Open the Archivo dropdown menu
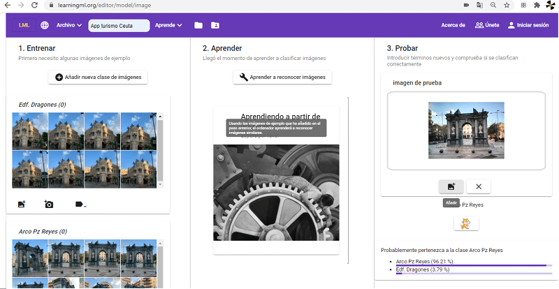Image resolution: width=559 pixels, height=289 pixels. (69, 25)
